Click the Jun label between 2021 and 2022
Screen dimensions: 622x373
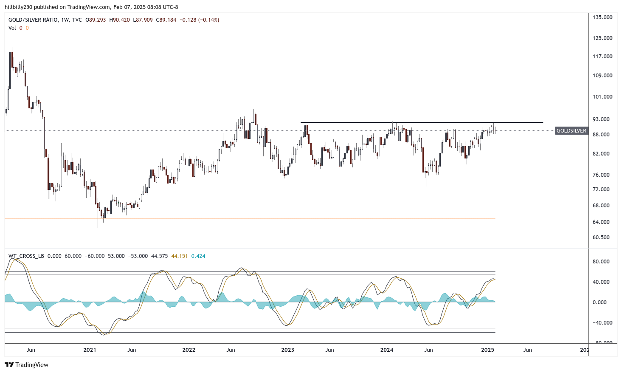coord(132,350)
